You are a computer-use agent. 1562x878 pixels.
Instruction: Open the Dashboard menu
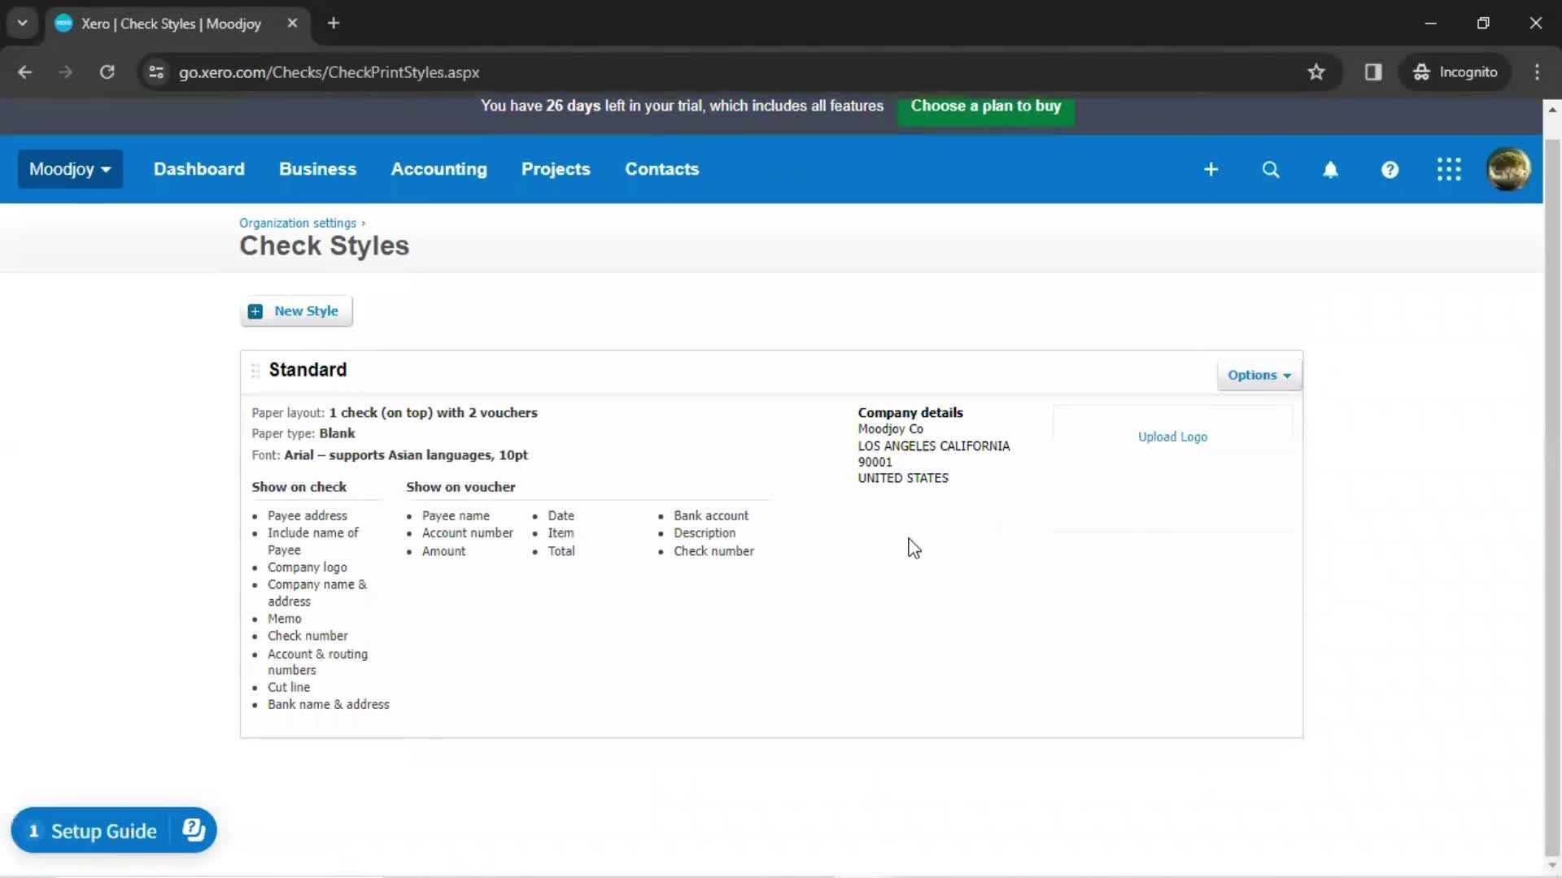pos(199,169)
